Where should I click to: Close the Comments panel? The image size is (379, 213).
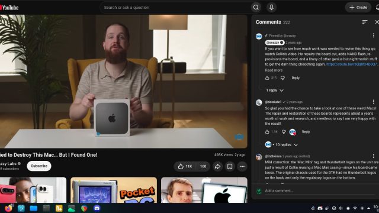pyautogui.click(x=377, y=22)
